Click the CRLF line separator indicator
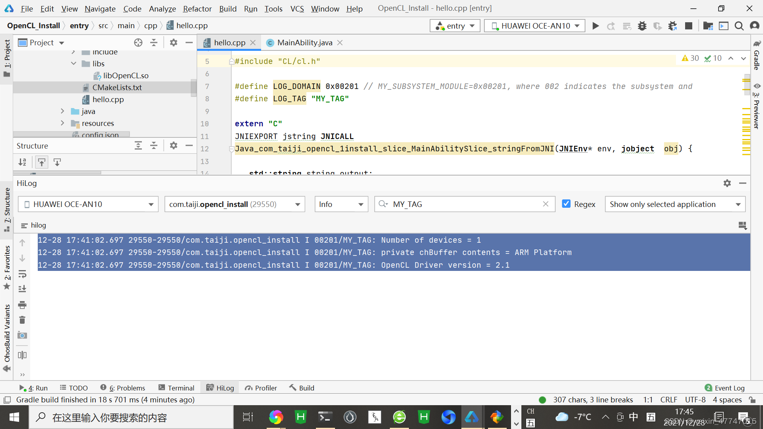Viewport: 763px width, 429px height. [x=668, y=400]
